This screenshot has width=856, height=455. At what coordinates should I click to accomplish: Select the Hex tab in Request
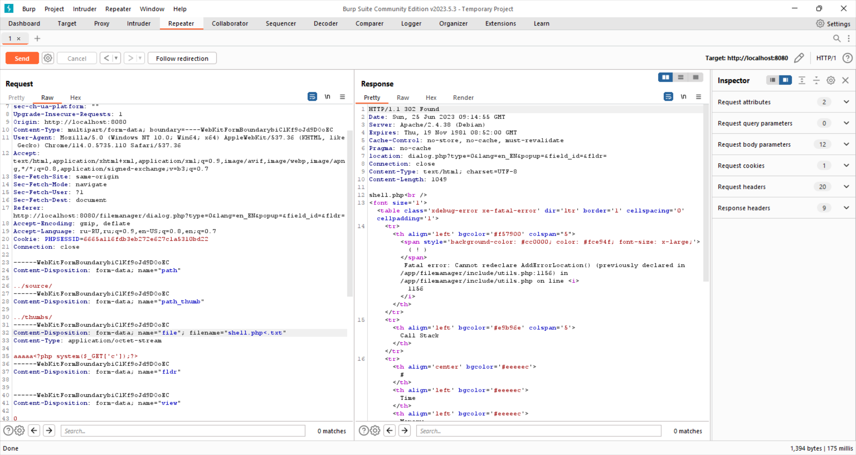(x=75, y=98)
